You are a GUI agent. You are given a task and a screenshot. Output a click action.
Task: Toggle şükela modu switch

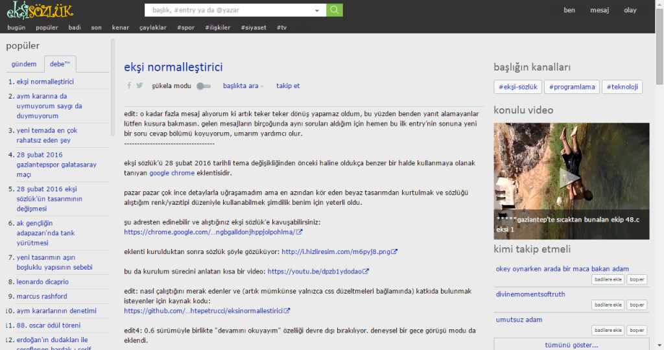204,86
